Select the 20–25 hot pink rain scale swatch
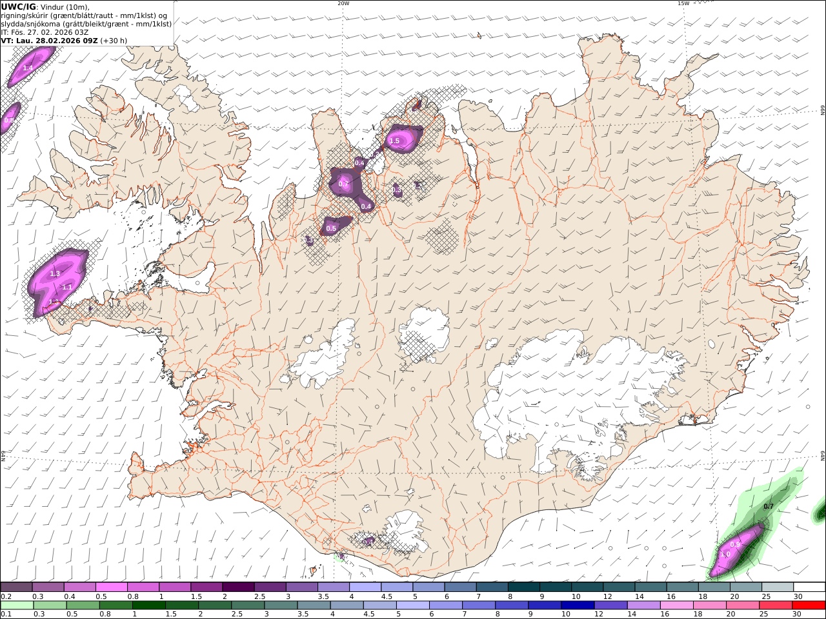This screenshot has width=826, height=619. [x=742, y=605]
